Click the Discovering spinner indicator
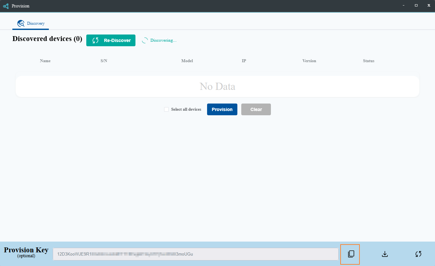The height and width of the screenshot is (266, 435). tap(145, 40)
